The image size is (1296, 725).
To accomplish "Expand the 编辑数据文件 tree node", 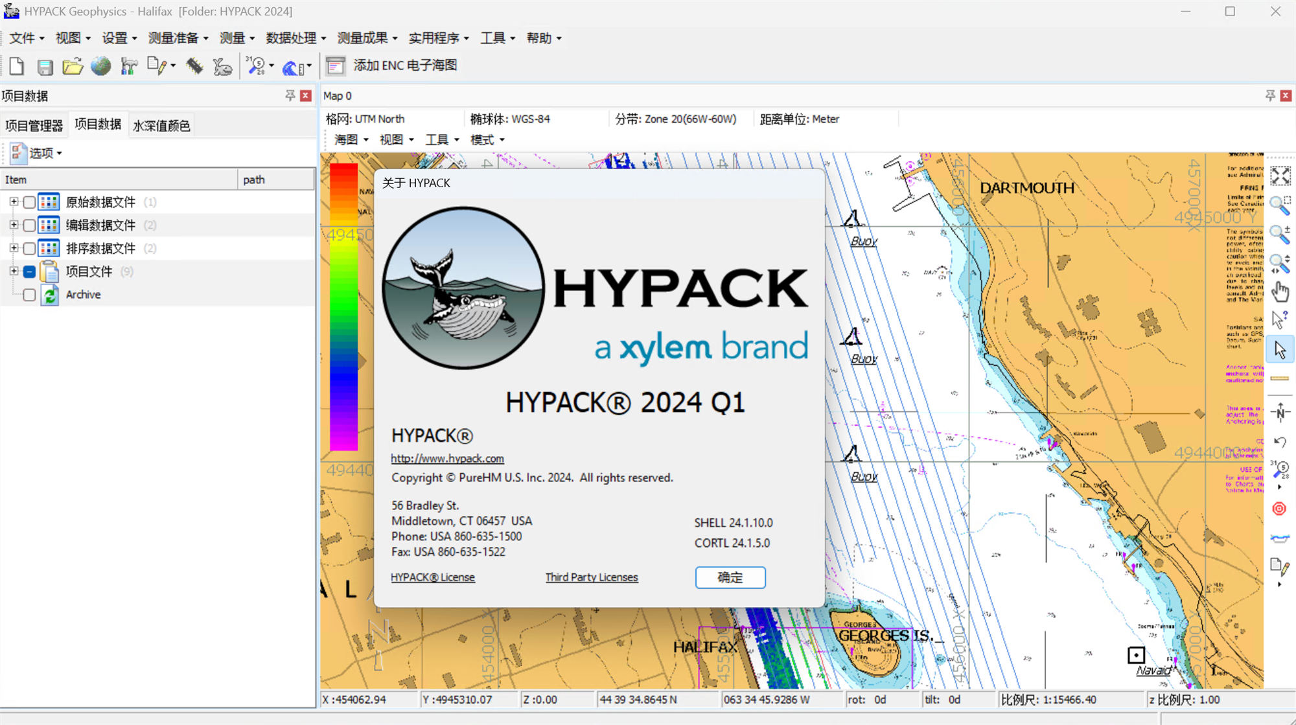I will (14, 225).
